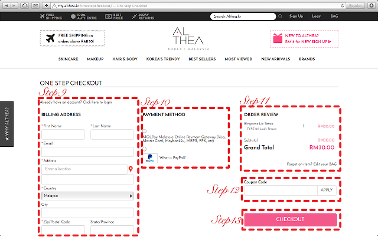378x237 pixels.
Task: Click the Best Price icon in top bar
Action: [x=109, y=16]
